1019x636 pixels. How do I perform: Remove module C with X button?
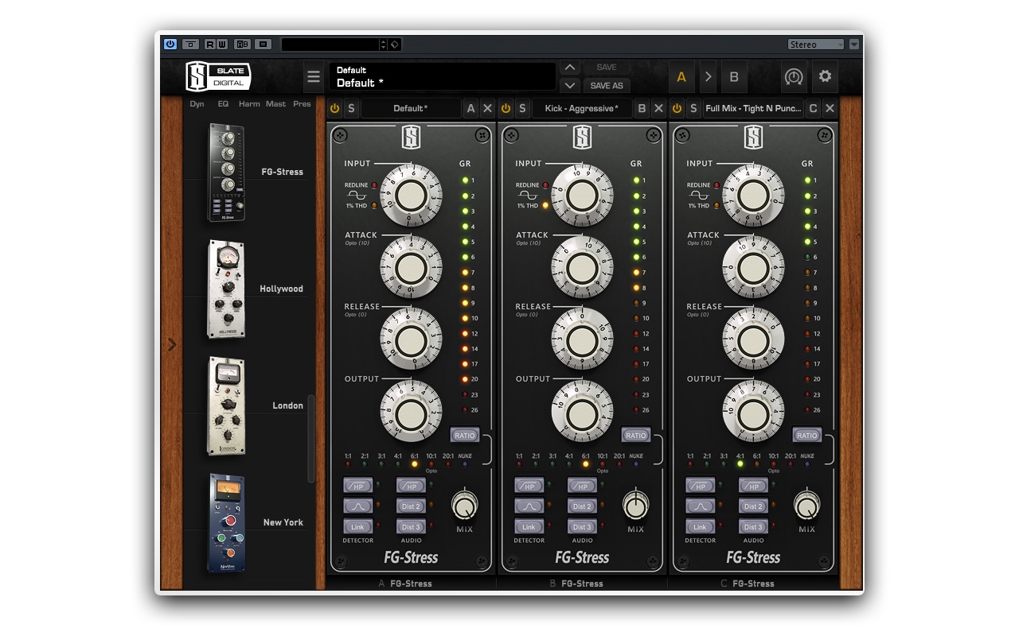coord(830,108)
